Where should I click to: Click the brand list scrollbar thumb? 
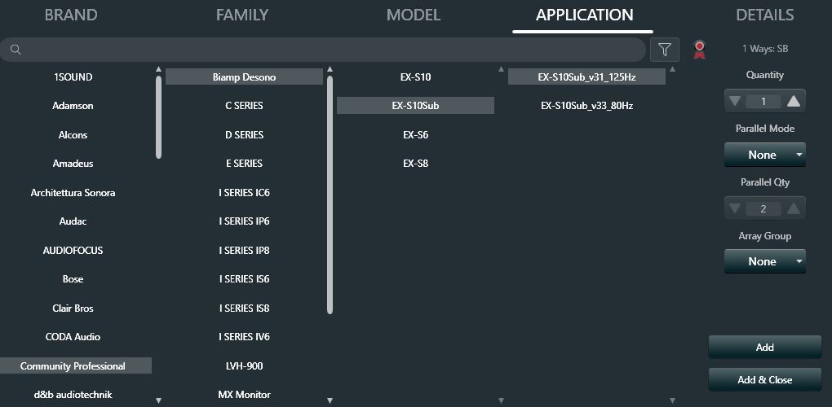(159, 117)
